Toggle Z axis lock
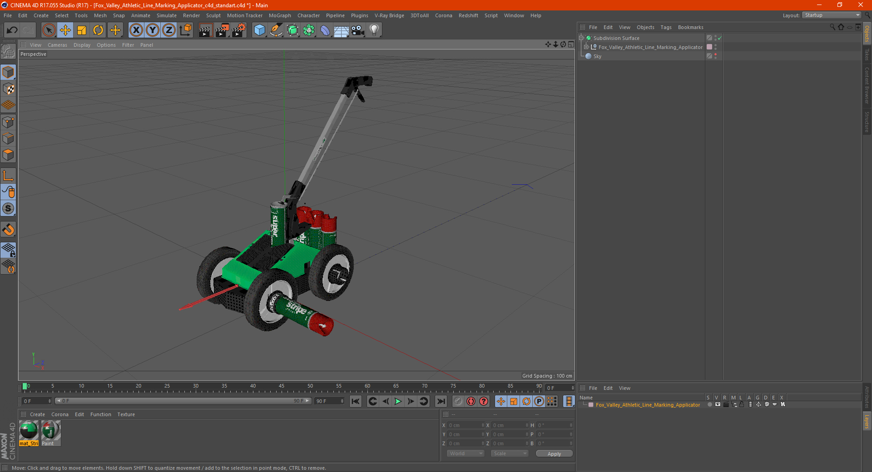The height and width of the screenshot is (472, 872). pyautogui.click(x=169, y=30)
